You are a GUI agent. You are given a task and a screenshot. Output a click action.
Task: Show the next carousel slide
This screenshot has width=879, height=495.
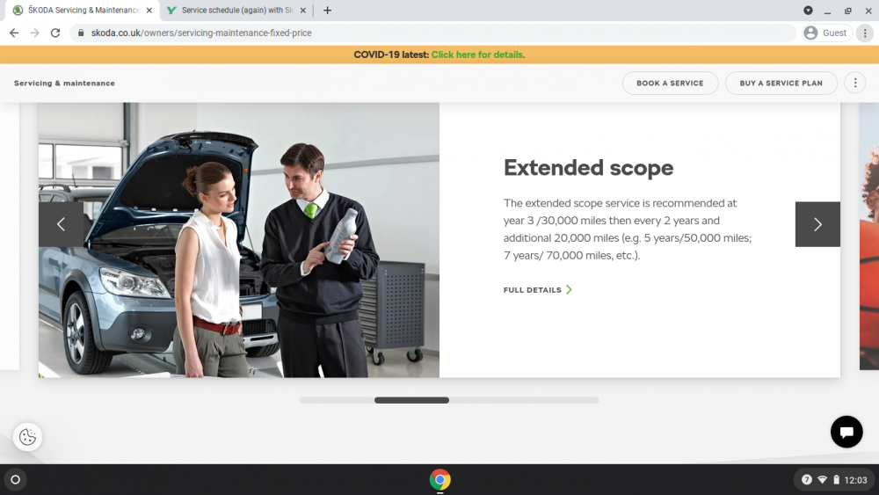pos(817,224)
